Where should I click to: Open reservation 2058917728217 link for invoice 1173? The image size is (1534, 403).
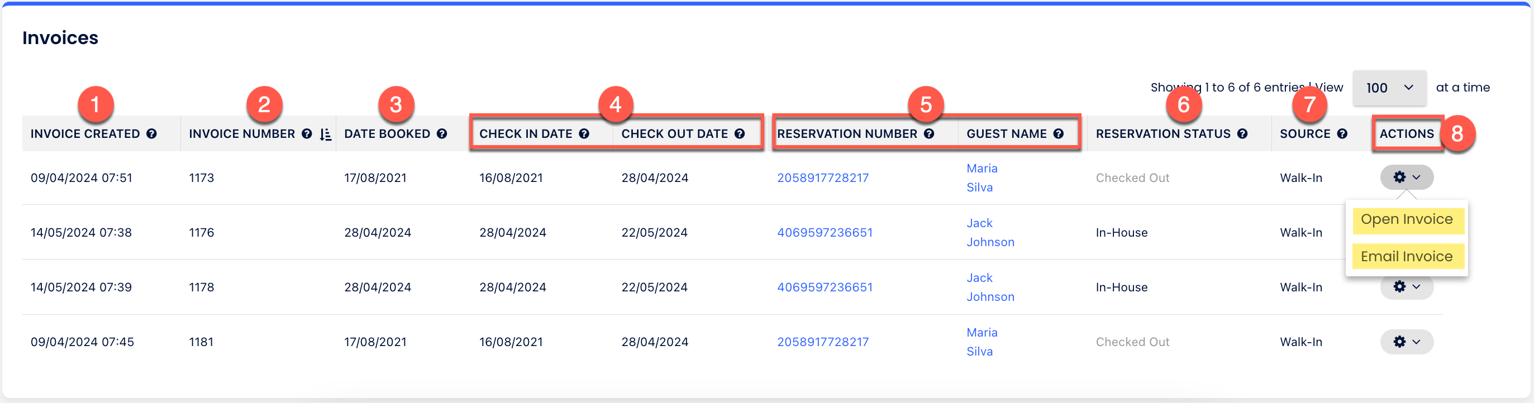point(822,178)
